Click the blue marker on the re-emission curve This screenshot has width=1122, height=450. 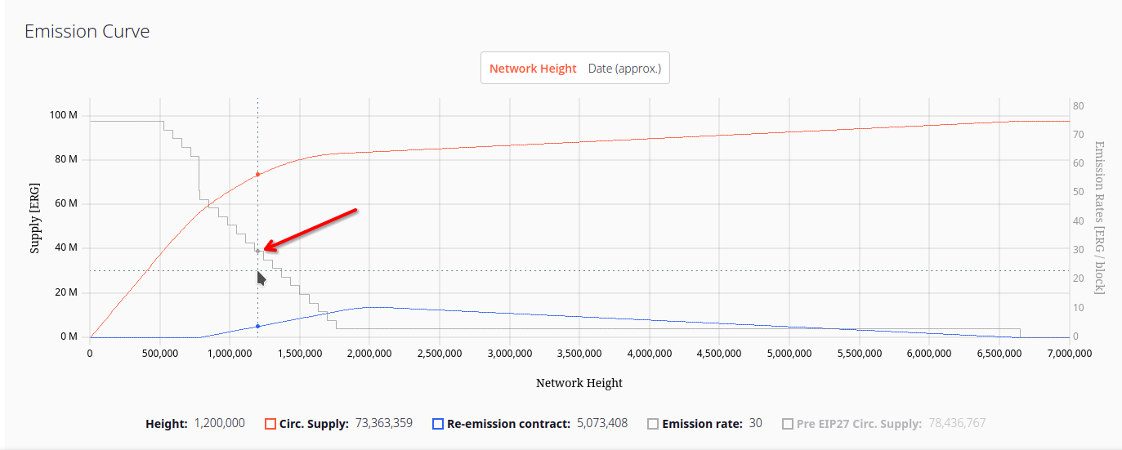257,326
